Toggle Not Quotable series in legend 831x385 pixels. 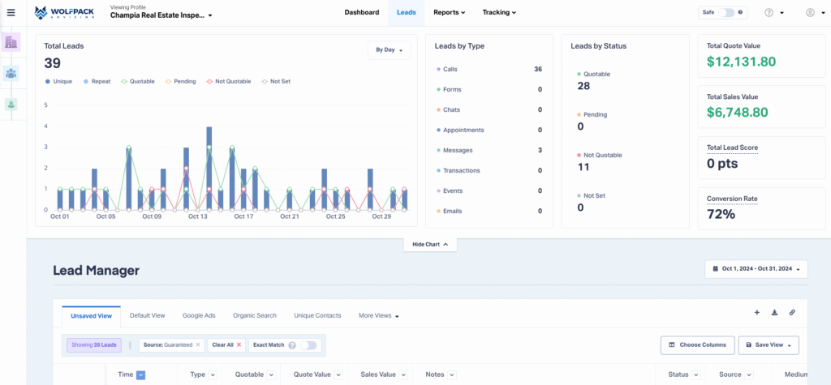(x=228, y=82)
